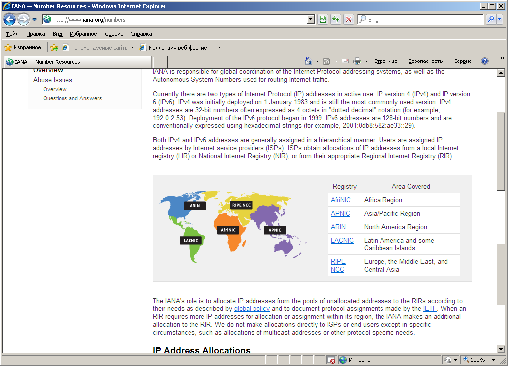The width and height of the screenshot is (508, 366).
Task: Click scrollbar down arrow
Action: (501, 349)
